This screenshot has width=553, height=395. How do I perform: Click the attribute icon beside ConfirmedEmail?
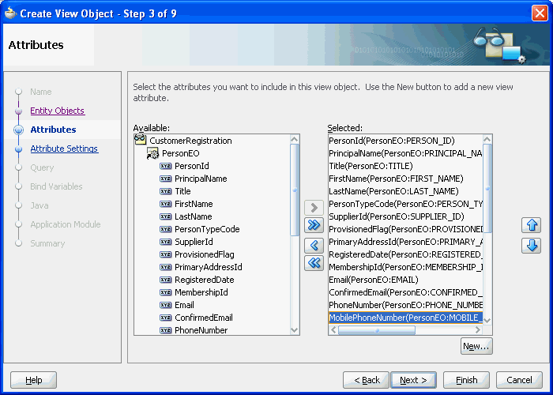(165, 318)
